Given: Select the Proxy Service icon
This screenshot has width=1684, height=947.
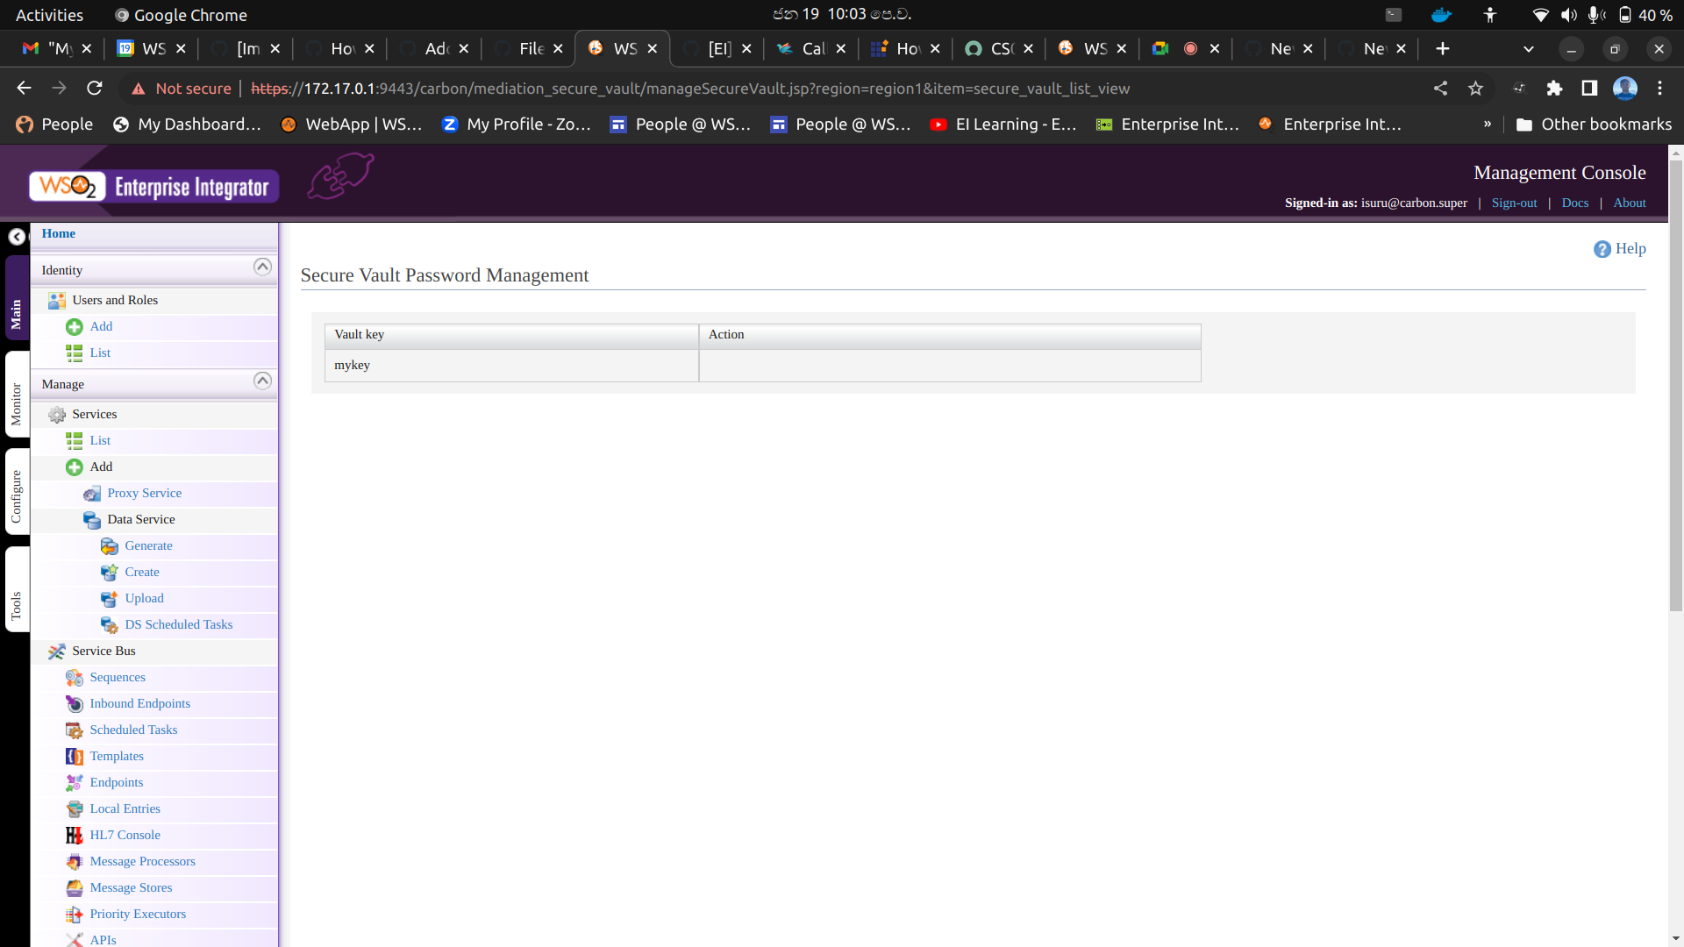Looking at the screenshot, I should [92, 494].
